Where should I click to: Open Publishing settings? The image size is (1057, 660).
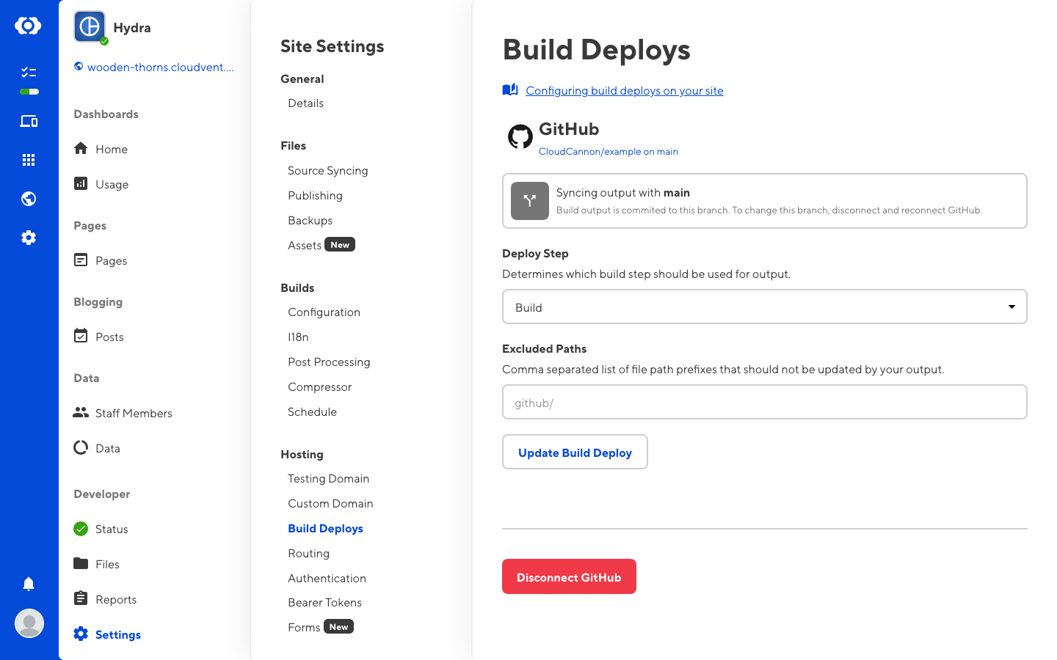pyautogui.click(x=316, y=196)
